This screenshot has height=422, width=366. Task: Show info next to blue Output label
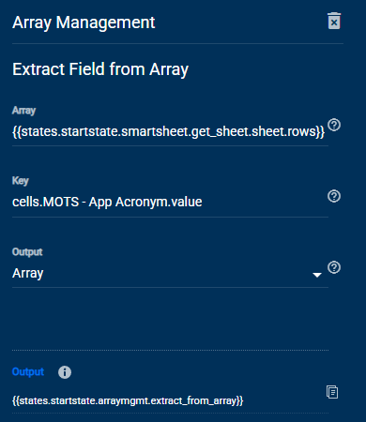(x=65, y=372)
